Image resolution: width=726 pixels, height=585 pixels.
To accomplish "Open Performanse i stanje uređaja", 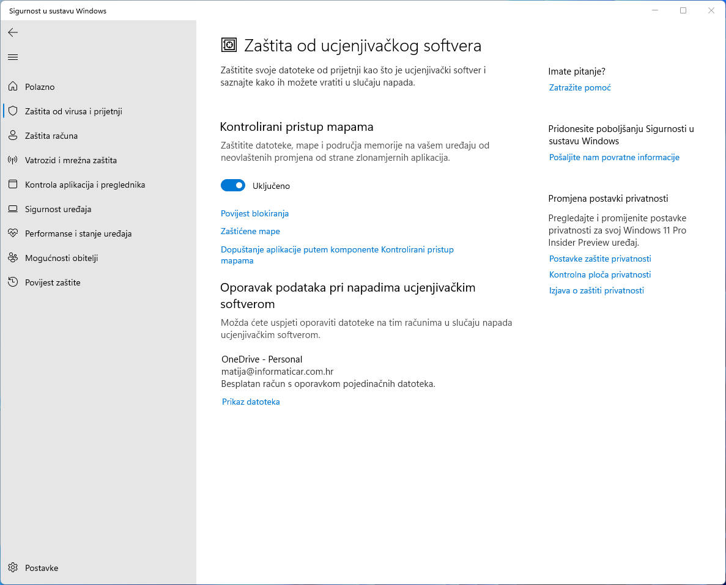I will coord(98,234).
